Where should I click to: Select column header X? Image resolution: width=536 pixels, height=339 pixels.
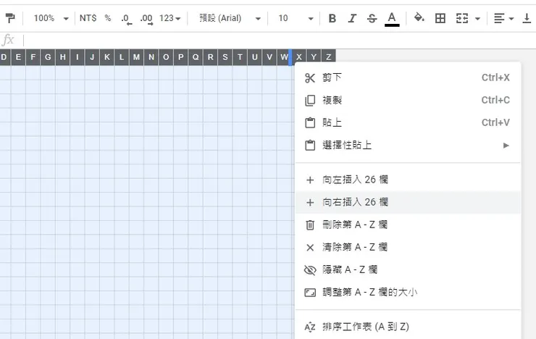pos(299,57)
